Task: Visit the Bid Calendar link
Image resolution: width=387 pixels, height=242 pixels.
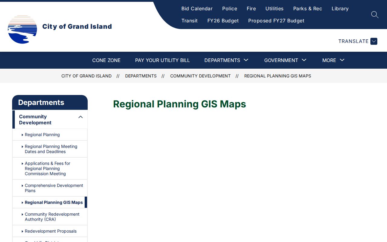Action: coord(197,9)
